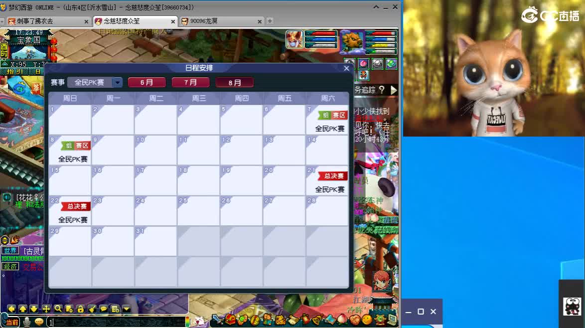Click the 组赛区 tag on day 7
This screenshot has height=328, width=585.
(x=333, y=115)
